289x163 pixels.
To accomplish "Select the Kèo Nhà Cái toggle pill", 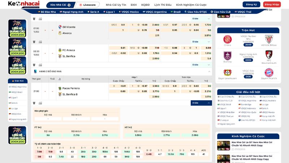I will click(x=60, y=5).
